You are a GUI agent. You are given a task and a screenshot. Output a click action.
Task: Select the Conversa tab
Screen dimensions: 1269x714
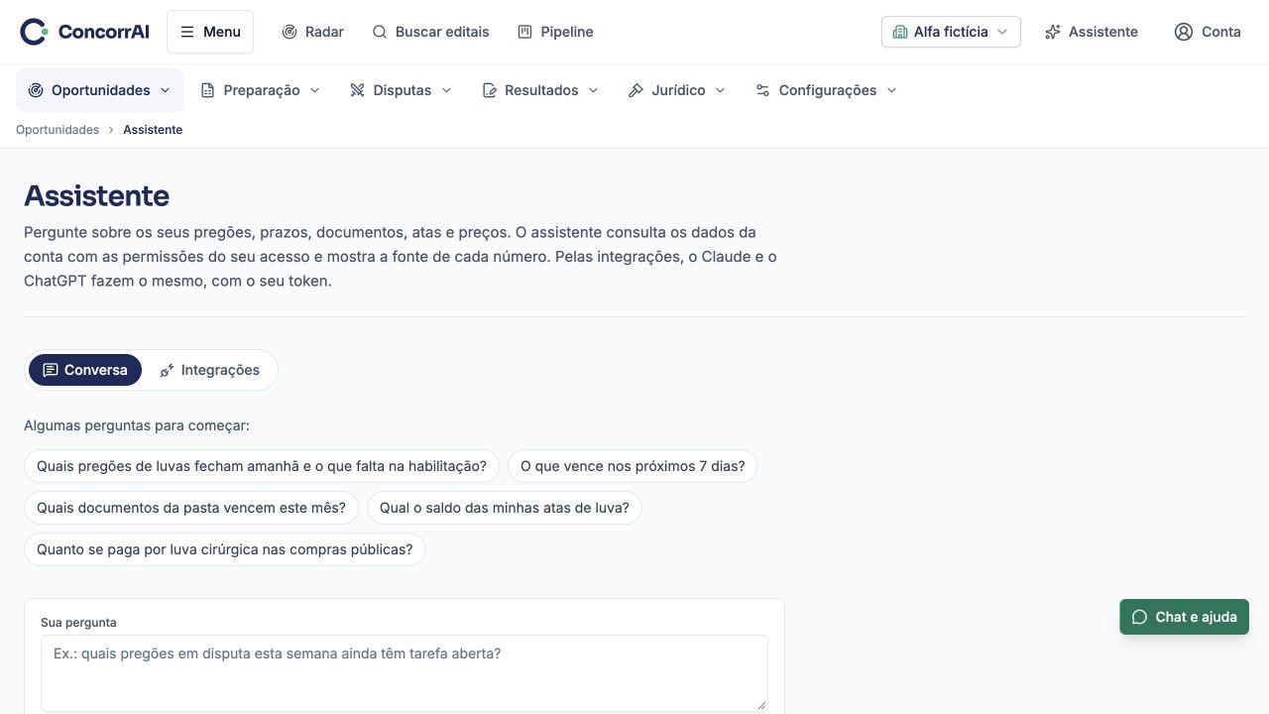pyautogui.click(x=85, y=370)
